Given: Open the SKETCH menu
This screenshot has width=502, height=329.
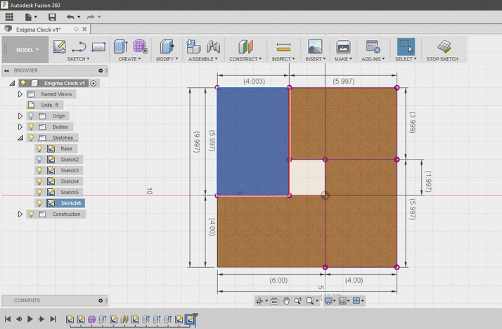Looking at the screenshot, I should coord(78,59).
